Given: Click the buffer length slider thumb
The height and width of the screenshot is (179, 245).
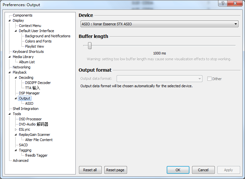Looking at the screenshot, I should [x=90, y=46].
